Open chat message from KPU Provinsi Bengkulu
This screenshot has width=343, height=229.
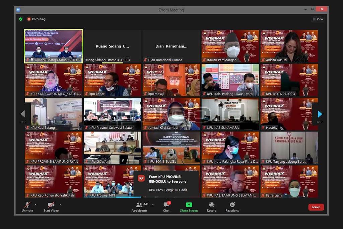[166, 184]
